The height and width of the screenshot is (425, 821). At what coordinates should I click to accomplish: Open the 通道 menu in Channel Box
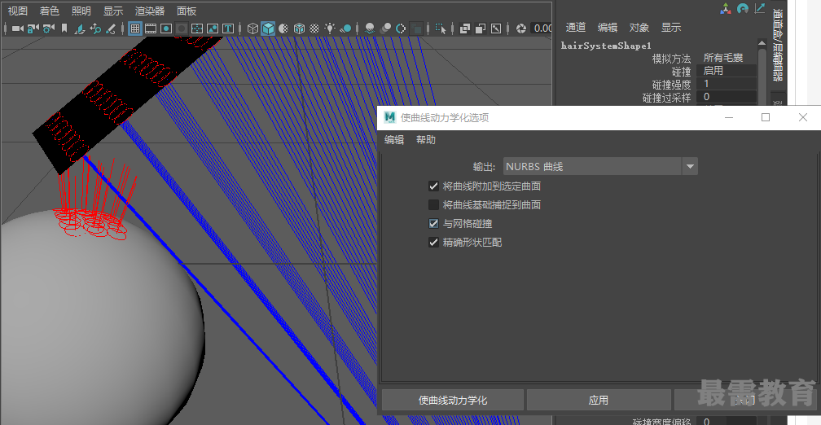575,27
